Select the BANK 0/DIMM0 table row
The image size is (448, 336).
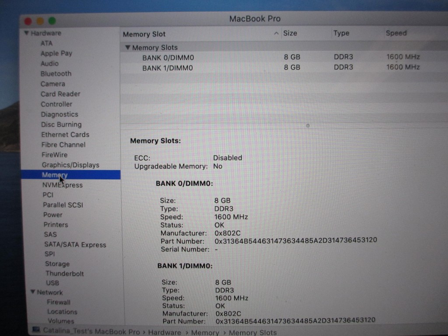[284, 57]
